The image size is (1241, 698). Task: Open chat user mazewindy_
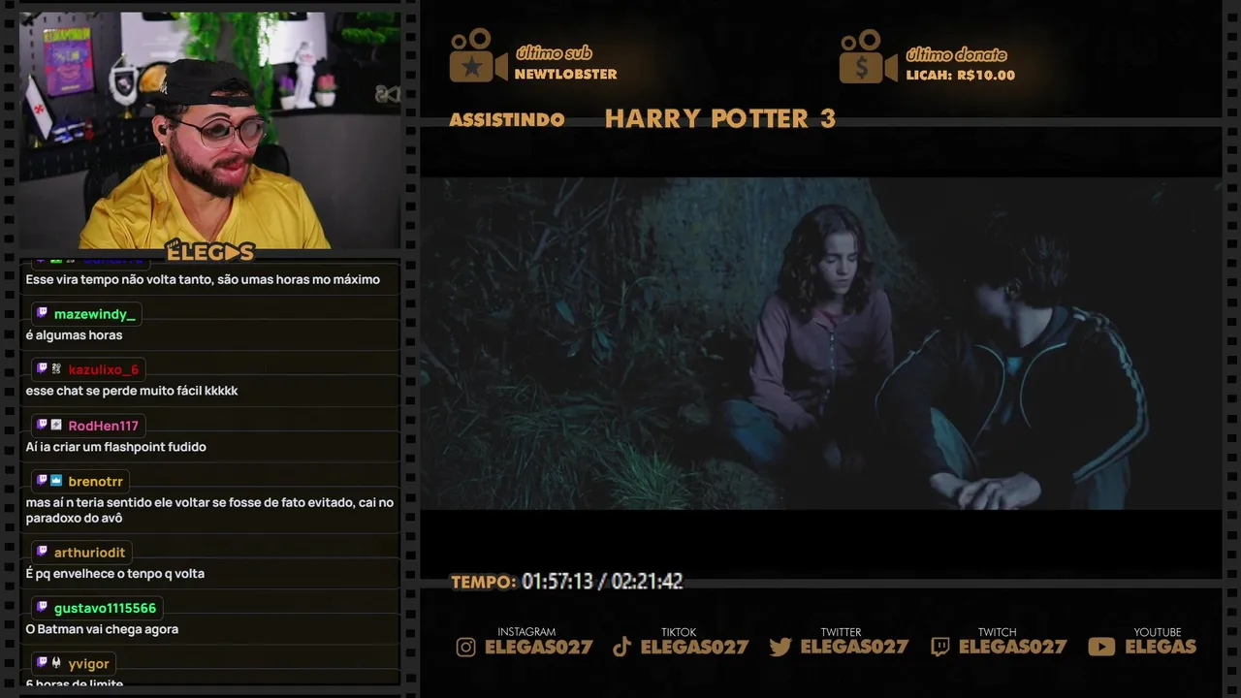pos(95,314)
